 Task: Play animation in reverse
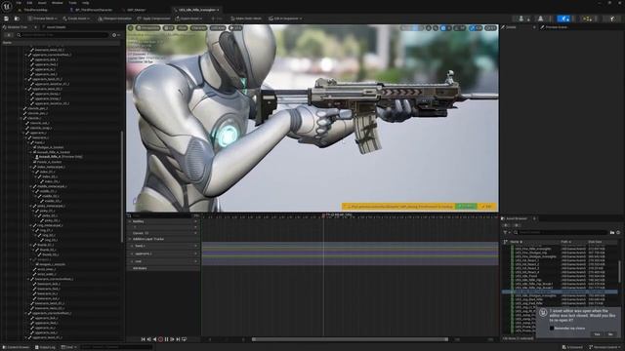click(x=154, y=339)
